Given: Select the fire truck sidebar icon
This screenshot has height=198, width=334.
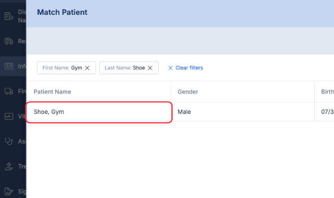Looking at the screenshot, I should [9, 91].
